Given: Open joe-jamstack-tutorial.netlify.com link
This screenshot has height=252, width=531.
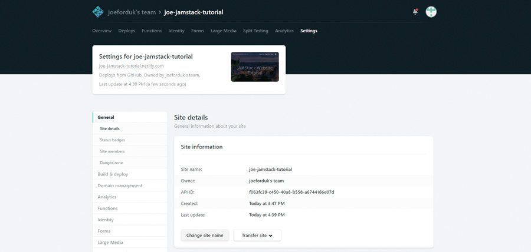Looking at the screenshot, I should (132, 66).
